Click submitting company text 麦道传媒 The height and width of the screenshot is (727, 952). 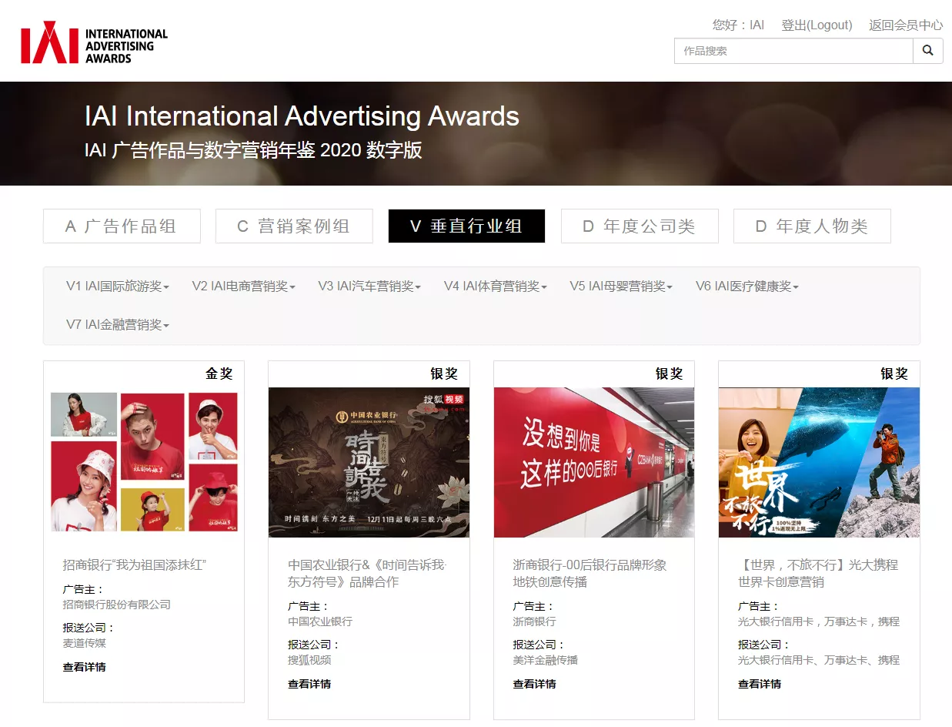click(85, 643)
